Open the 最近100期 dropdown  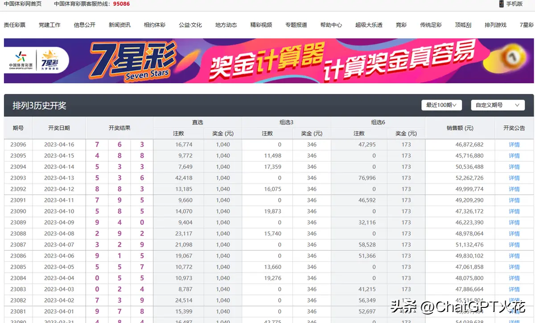coord(441,105)
